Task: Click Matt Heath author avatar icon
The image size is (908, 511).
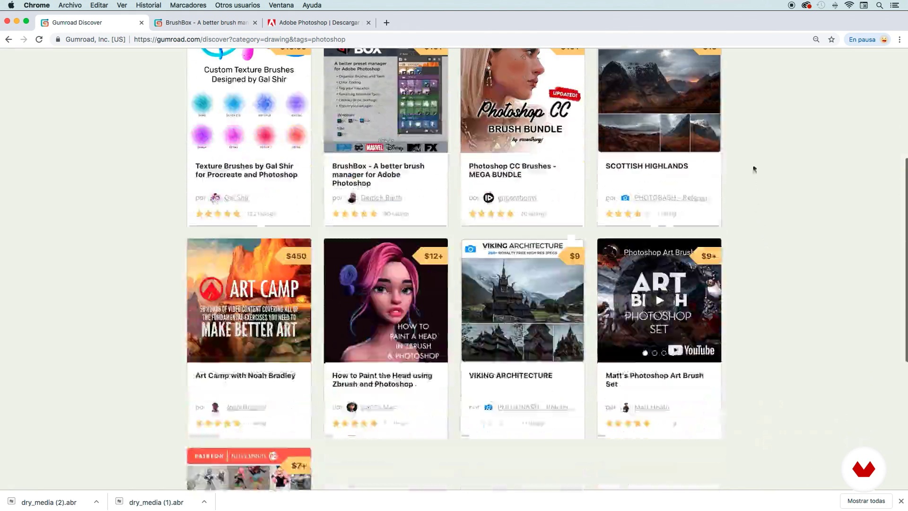Action: pyautogui.click(x=626, y=407)
